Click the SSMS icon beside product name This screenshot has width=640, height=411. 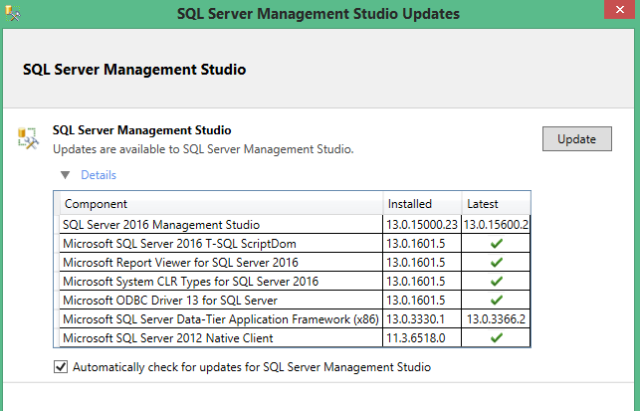pyautogui.click(x=28, y=138)
